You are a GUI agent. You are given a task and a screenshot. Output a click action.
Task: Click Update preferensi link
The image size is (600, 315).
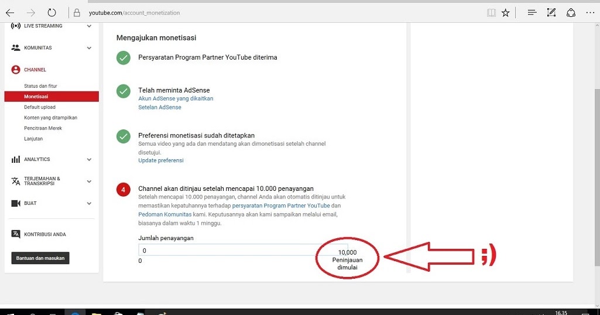point(161,160)
